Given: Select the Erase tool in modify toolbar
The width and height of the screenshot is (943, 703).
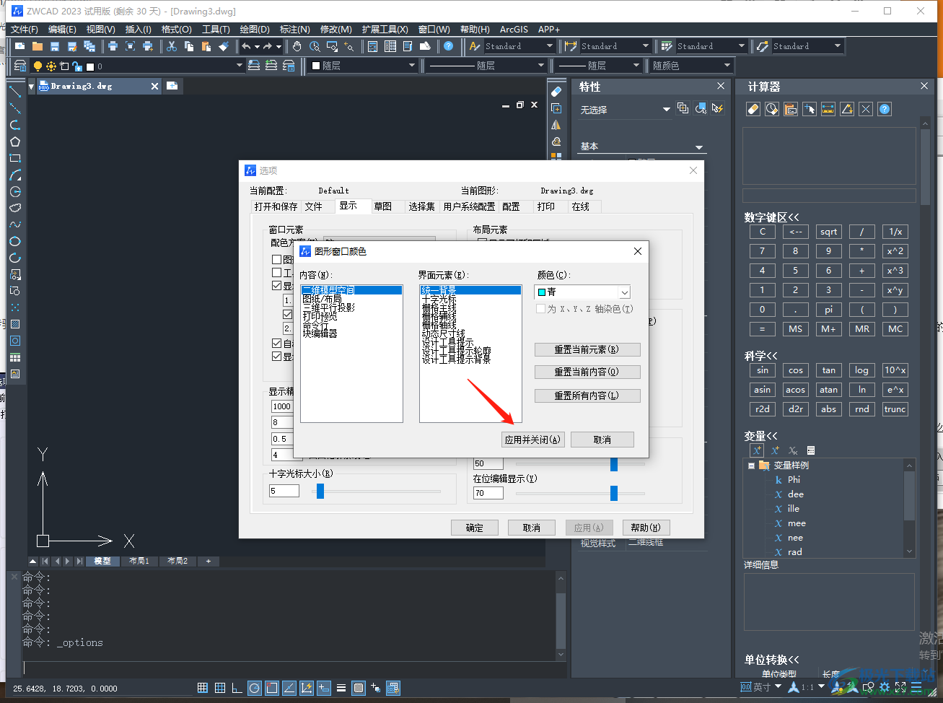Looking at the screenshot, I should click(x=556, y=92).
